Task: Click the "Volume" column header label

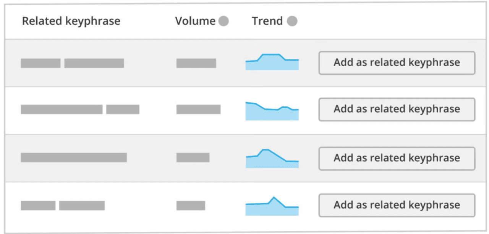Action: click(195, 21)
